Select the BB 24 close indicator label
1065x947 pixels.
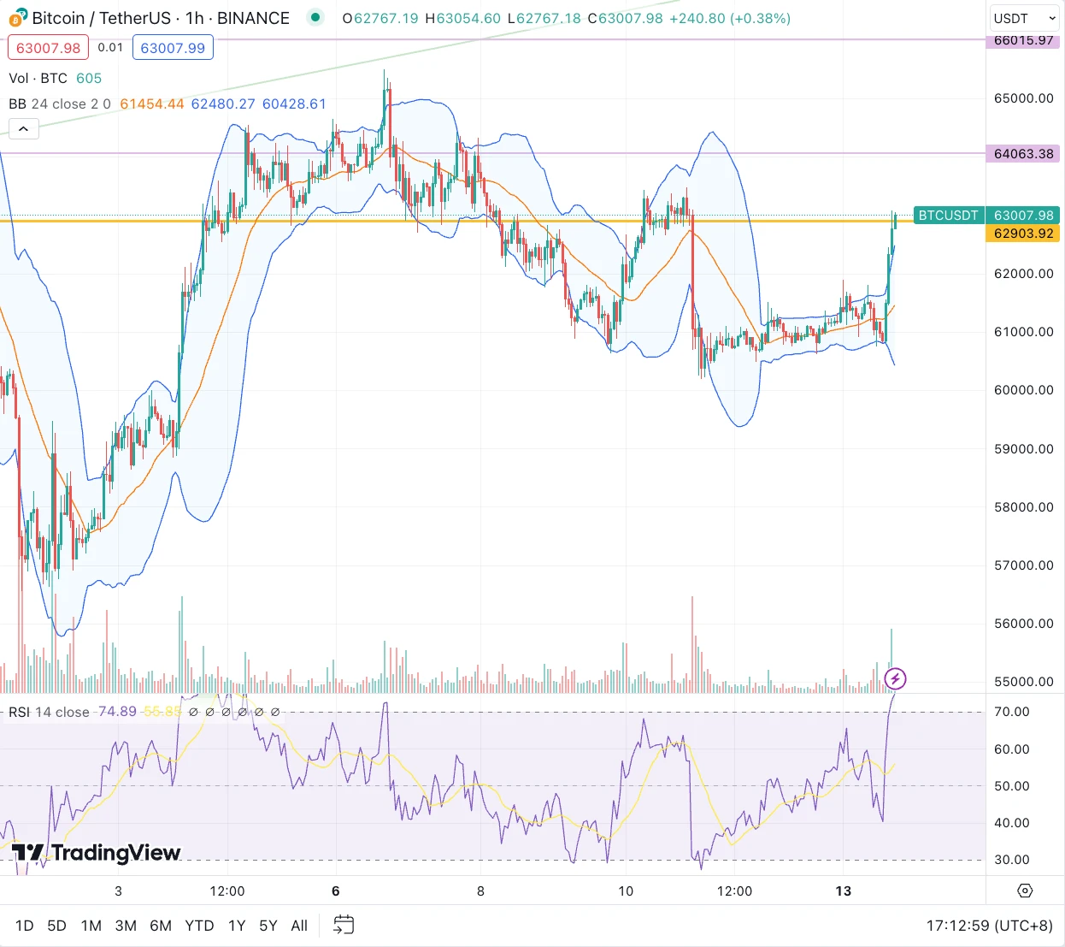(59, 104)
